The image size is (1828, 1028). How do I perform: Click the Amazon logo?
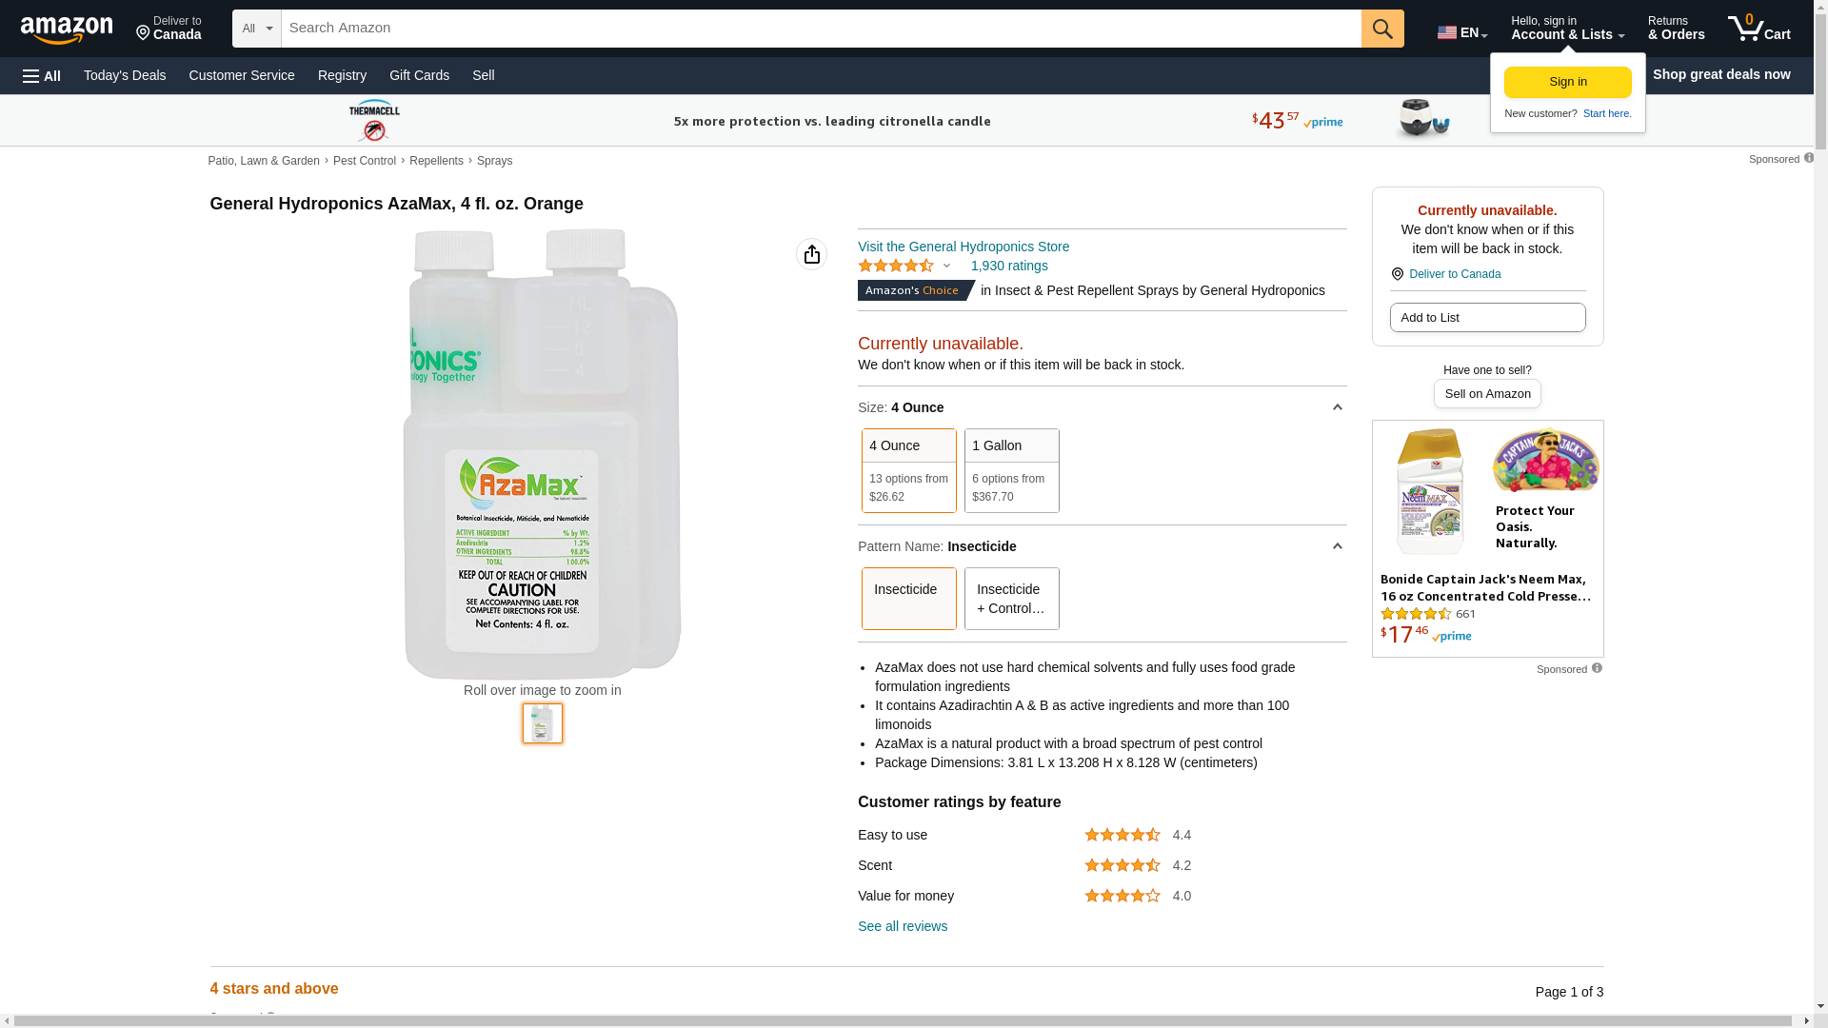[x=67, y=30]
